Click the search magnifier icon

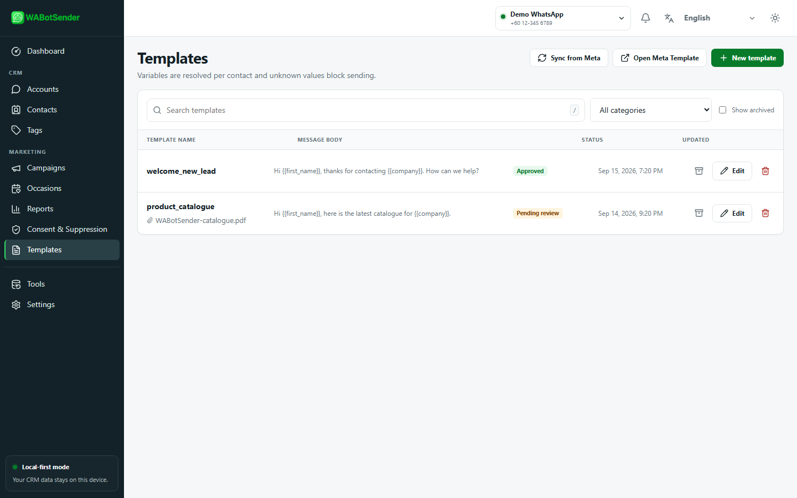(157, 110)
